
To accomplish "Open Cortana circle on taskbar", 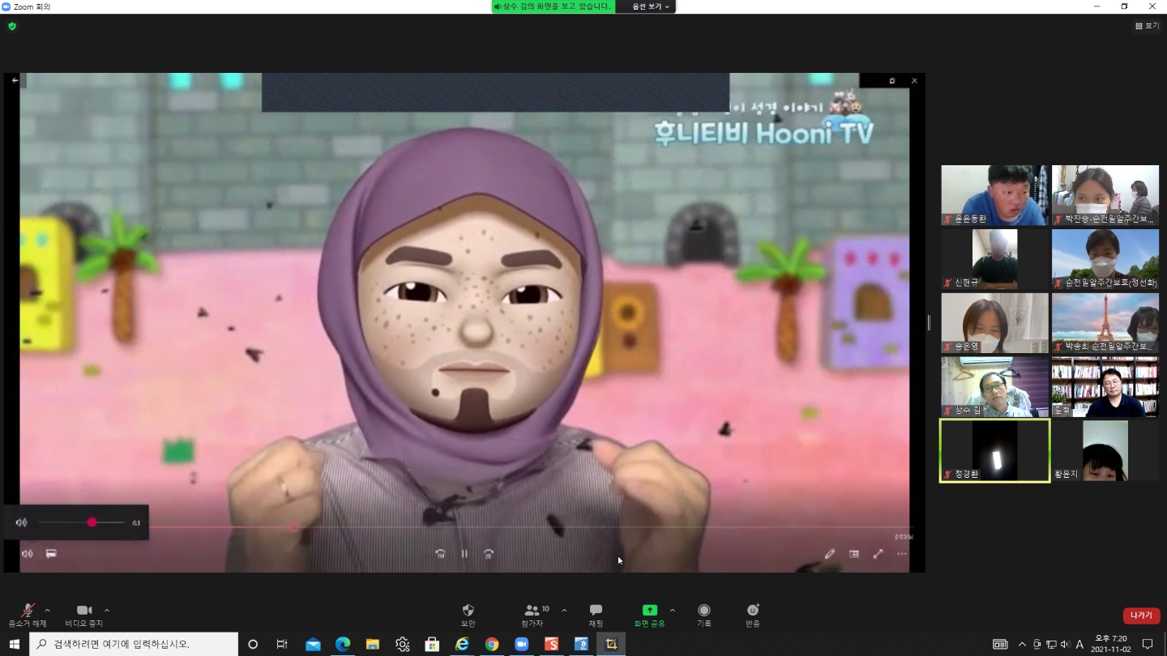I will click(x=253, y=644).
